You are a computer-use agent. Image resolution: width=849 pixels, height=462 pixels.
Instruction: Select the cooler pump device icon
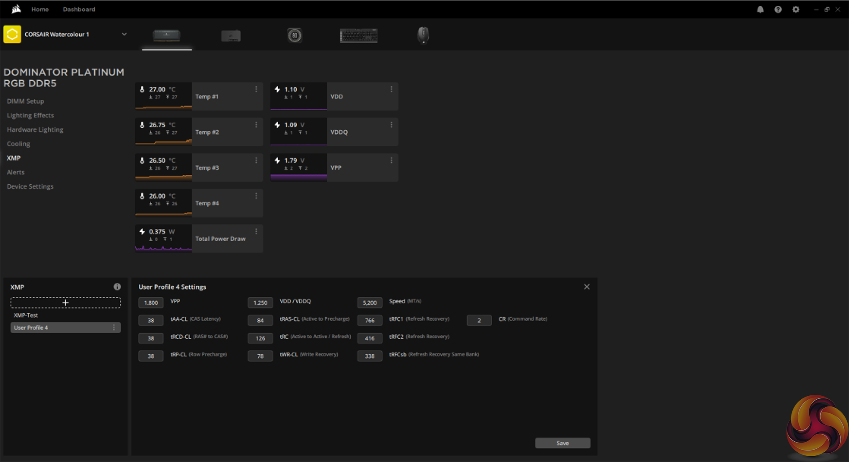(x=294, y=35)
